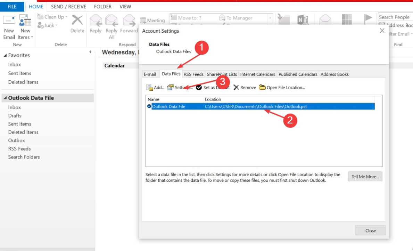The image size is (413, 251).
Task: Open Inbox under Favorites
Action: (15, 64)
